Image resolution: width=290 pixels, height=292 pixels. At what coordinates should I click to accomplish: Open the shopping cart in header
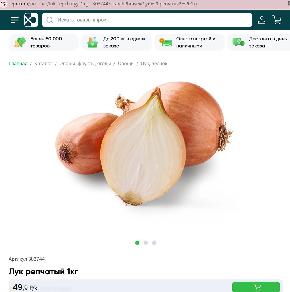coord(277,20)
